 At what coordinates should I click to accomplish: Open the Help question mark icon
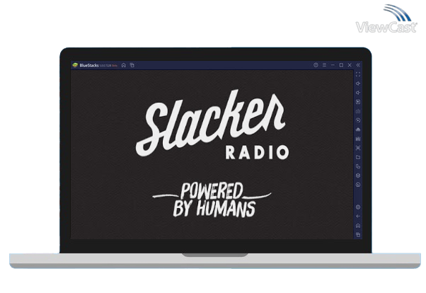coord(316,65)
